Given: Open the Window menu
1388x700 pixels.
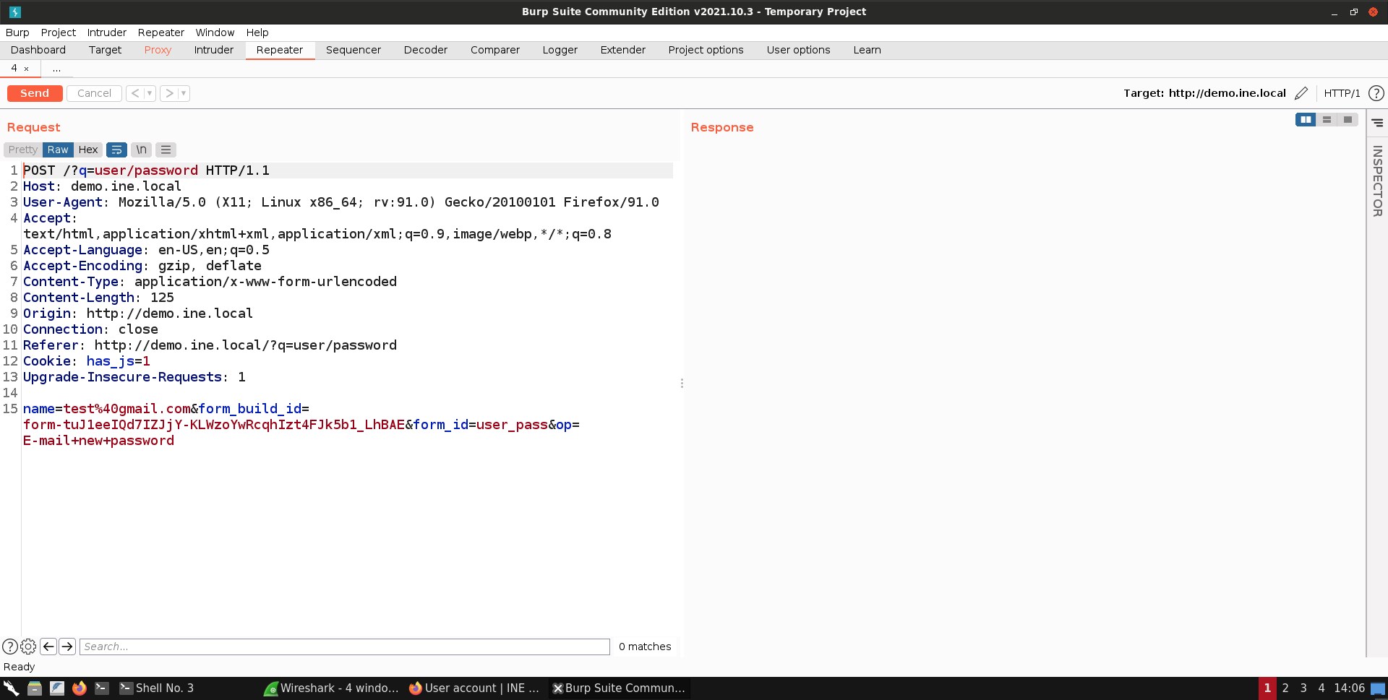Looking at the screenshot, I should 215,33.
